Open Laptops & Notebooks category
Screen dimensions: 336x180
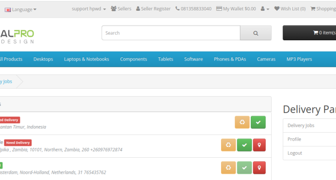pyautogui.click(x=87, y=59)
